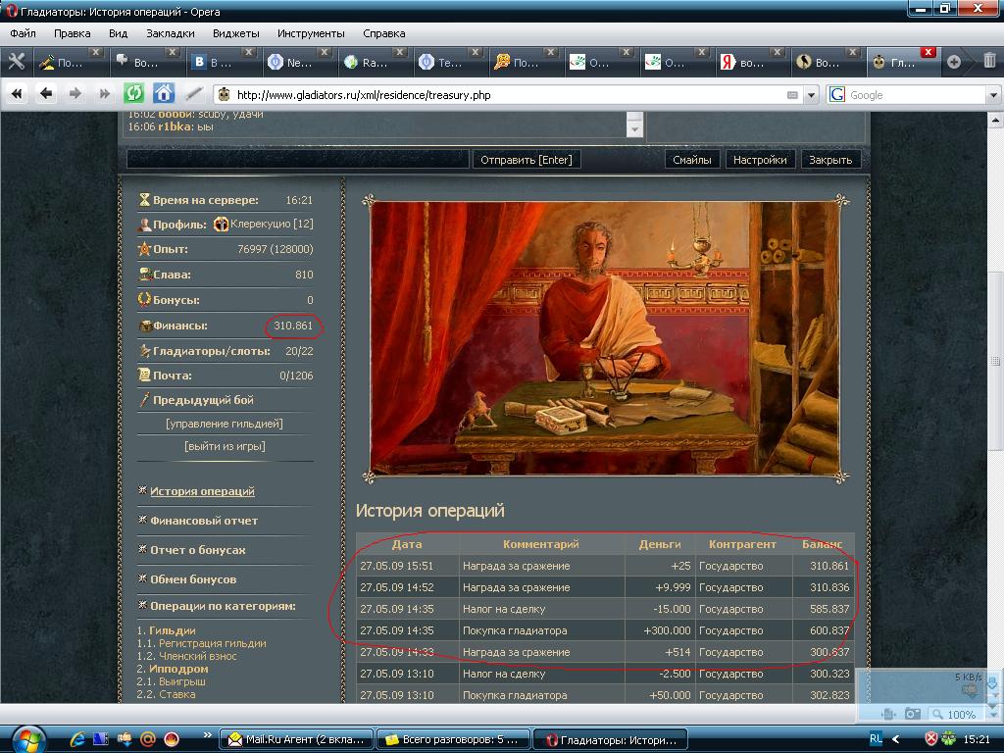The image size is (1004, 753).
Task: Switch to the Яндекс browser tab
Action: click(x=743, y=62)
